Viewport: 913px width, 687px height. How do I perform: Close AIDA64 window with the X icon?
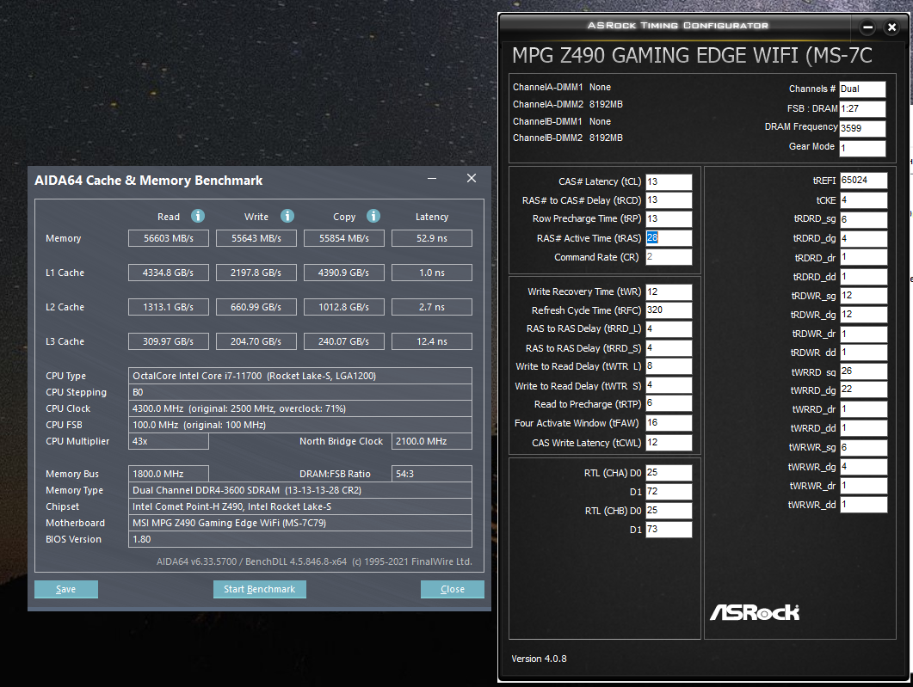[472, 178]
